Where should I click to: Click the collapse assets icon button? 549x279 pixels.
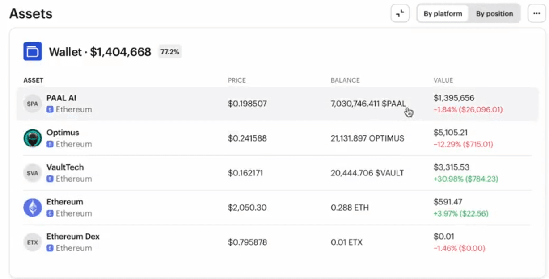coord(400,13)
